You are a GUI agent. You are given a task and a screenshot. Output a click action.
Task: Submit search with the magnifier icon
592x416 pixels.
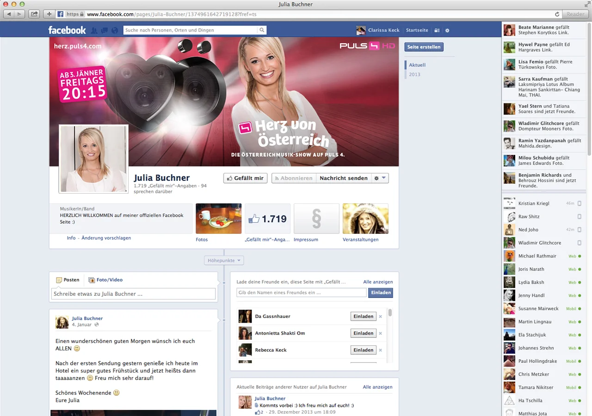pyautogui.click(x=262, y=30)
